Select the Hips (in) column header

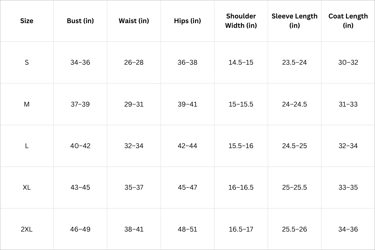[187, 21]
